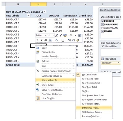
Task: Toggle the PRODUCT field checkbox
Action: click(102, 21)
